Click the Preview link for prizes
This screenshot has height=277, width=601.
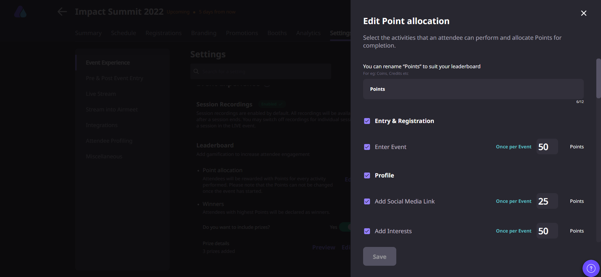coord(324,248)
